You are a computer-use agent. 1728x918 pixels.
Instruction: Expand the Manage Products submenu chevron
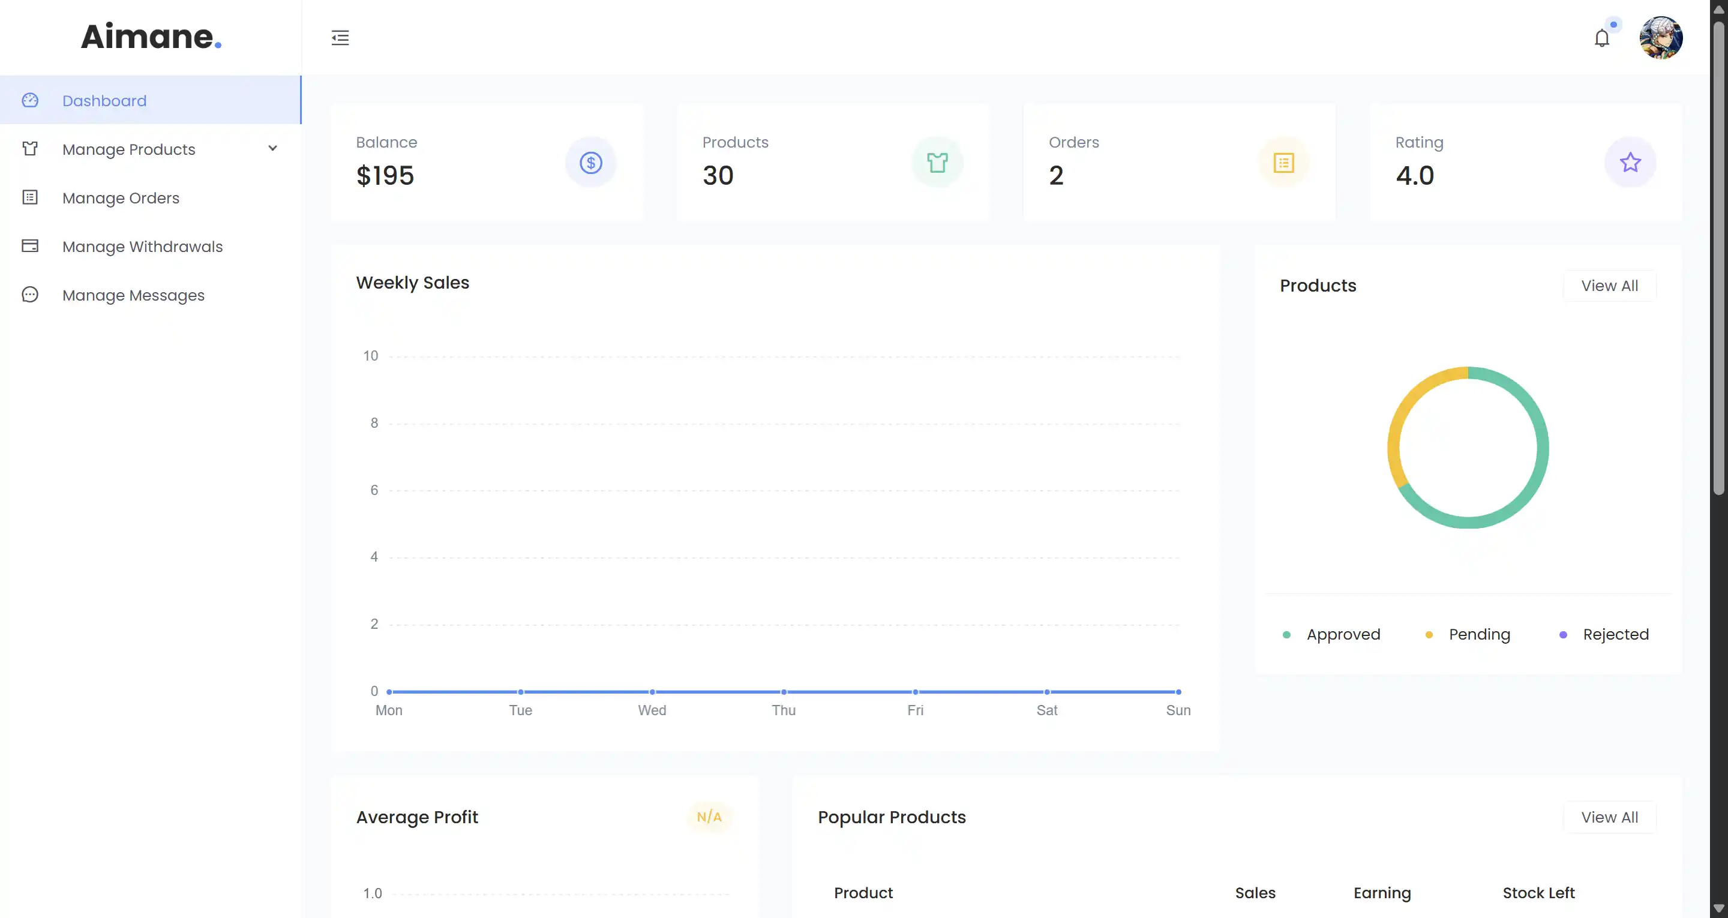pos(272,148)
